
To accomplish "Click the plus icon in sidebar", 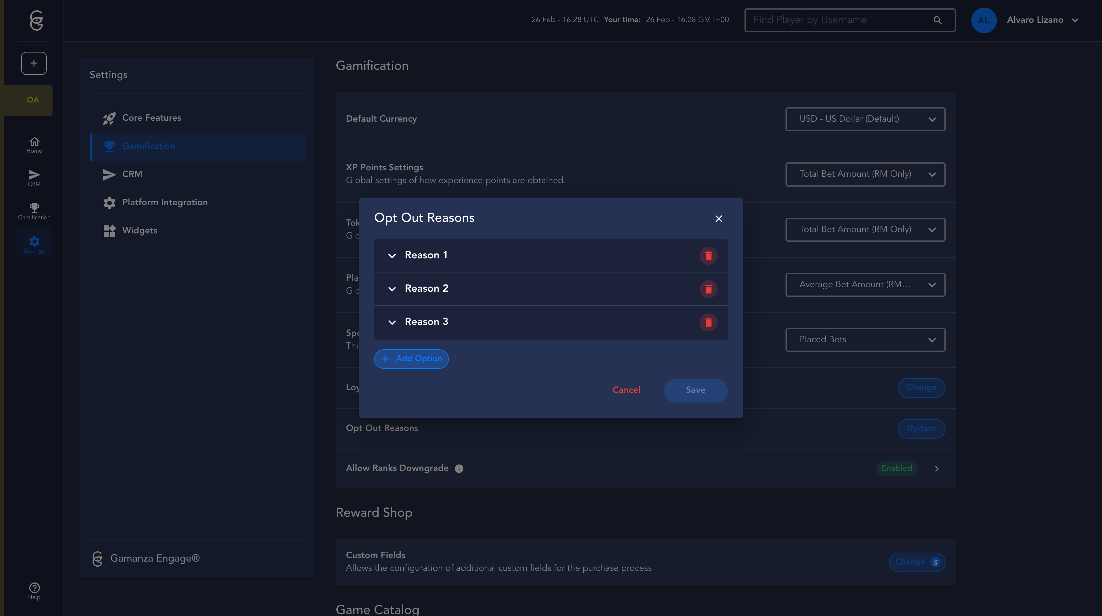I will point(34,63).
